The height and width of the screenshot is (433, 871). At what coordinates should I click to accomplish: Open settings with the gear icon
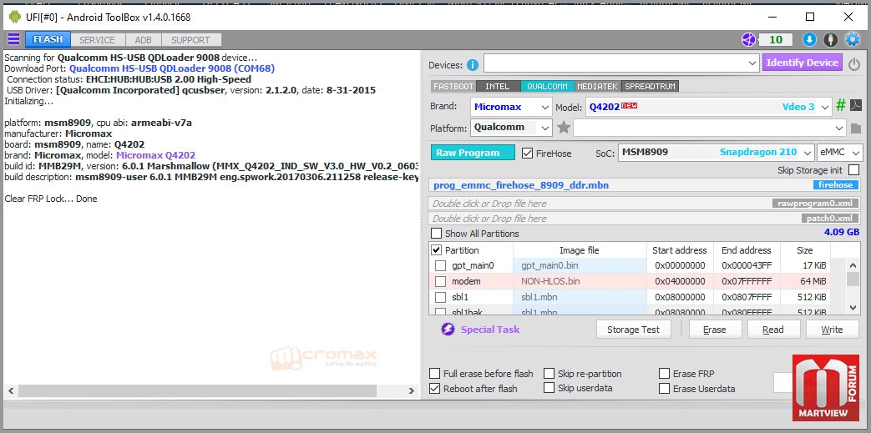tap(852, 39)
